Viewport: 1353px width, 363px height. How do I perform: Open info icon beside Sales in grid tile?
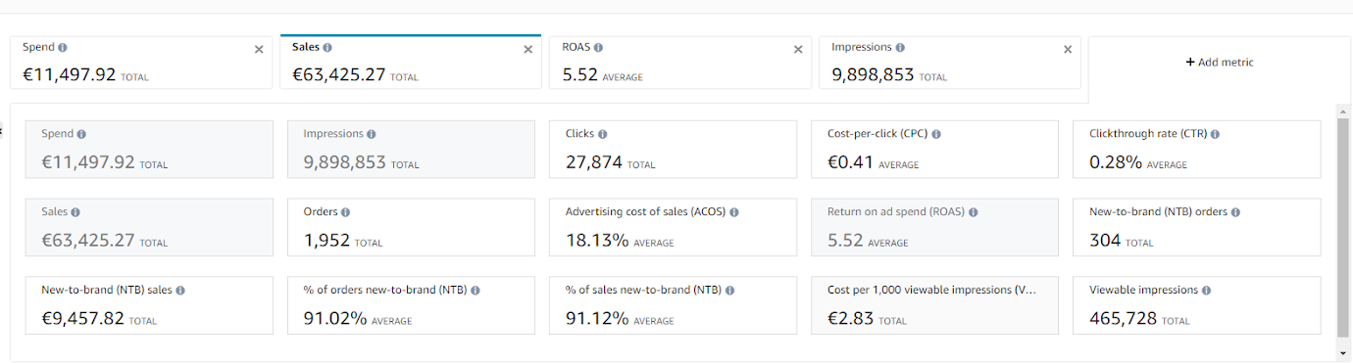coord(75,211)
